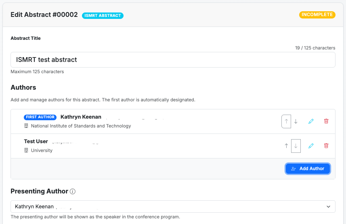Move Test User up in author order
Viewport: 346px width, 224px height.
coord(286,146)
